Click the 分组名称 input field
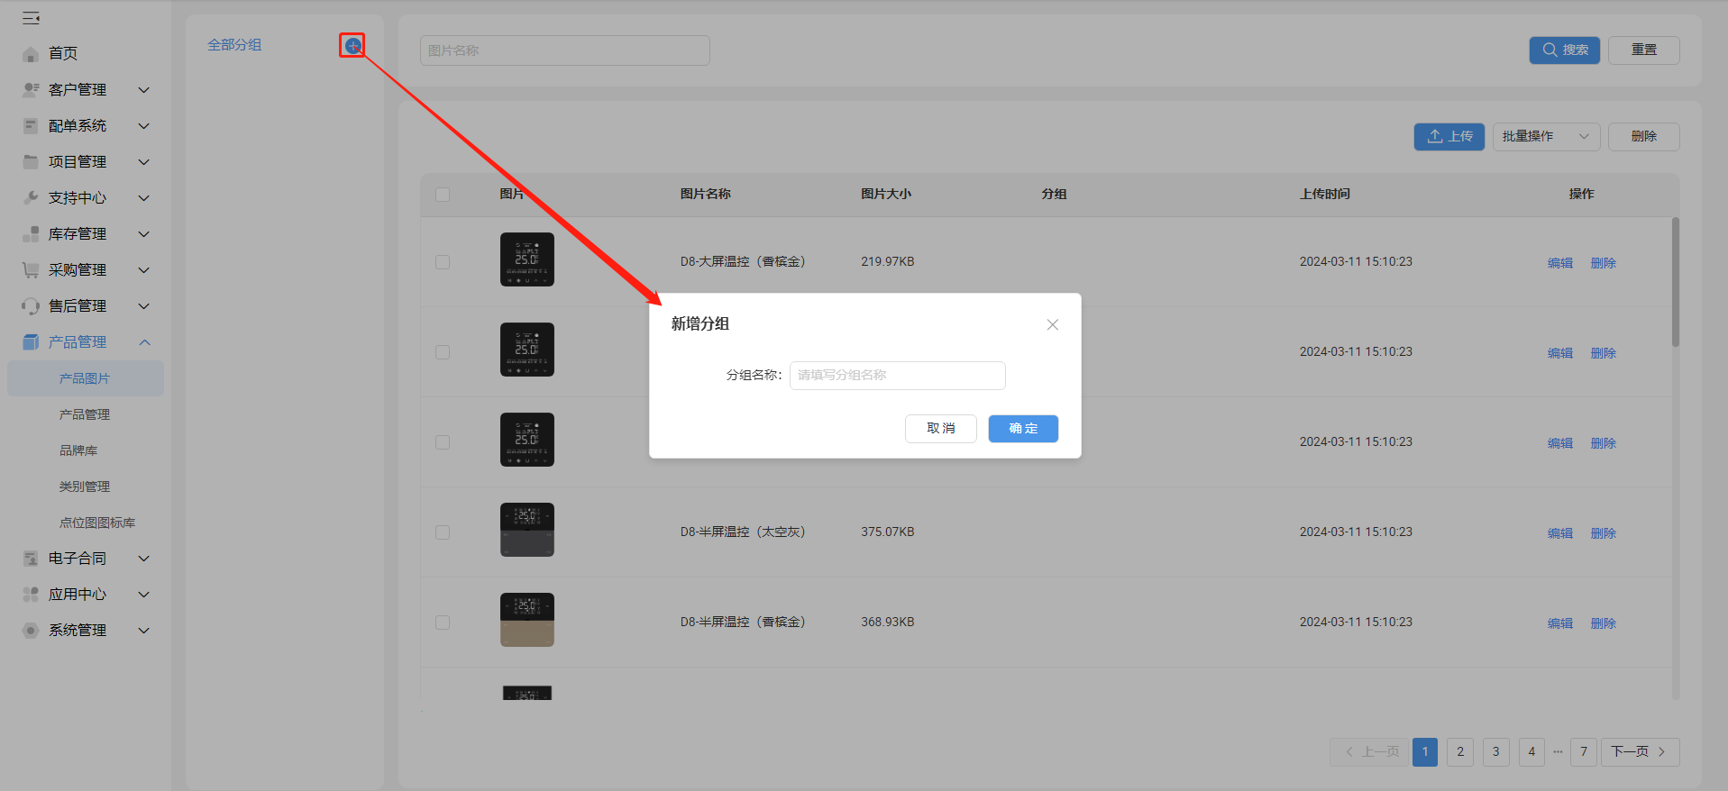 tap(898, 376)
